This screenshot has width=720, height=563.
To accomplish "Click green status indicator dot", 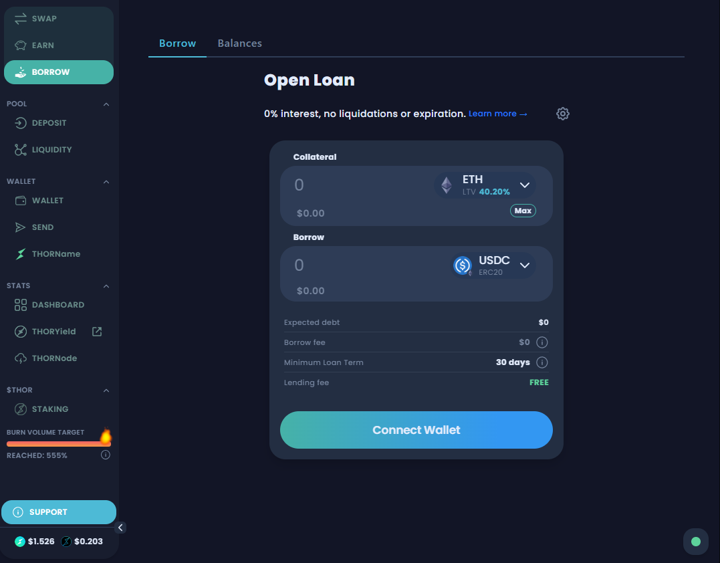I will [x=696, y=542].
